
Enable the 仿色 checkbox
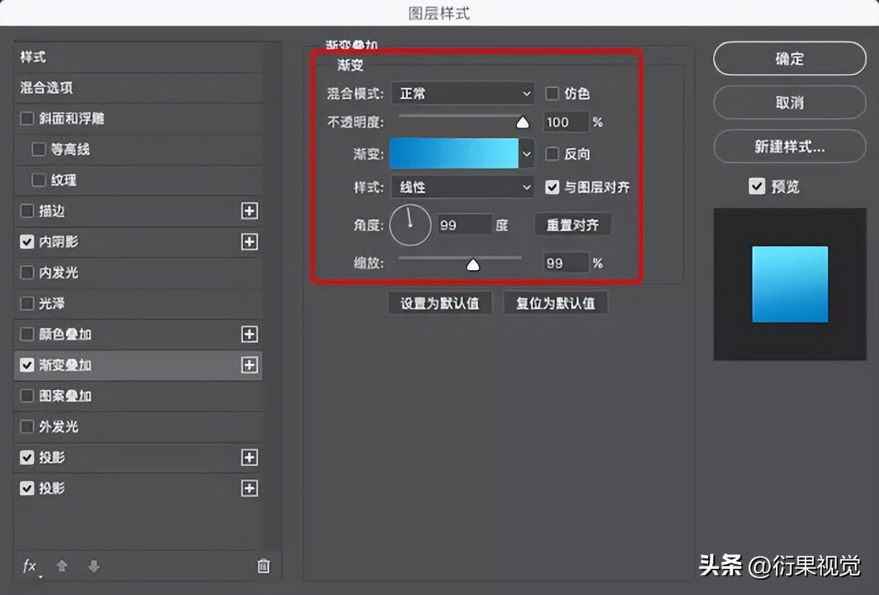(551, 93)
